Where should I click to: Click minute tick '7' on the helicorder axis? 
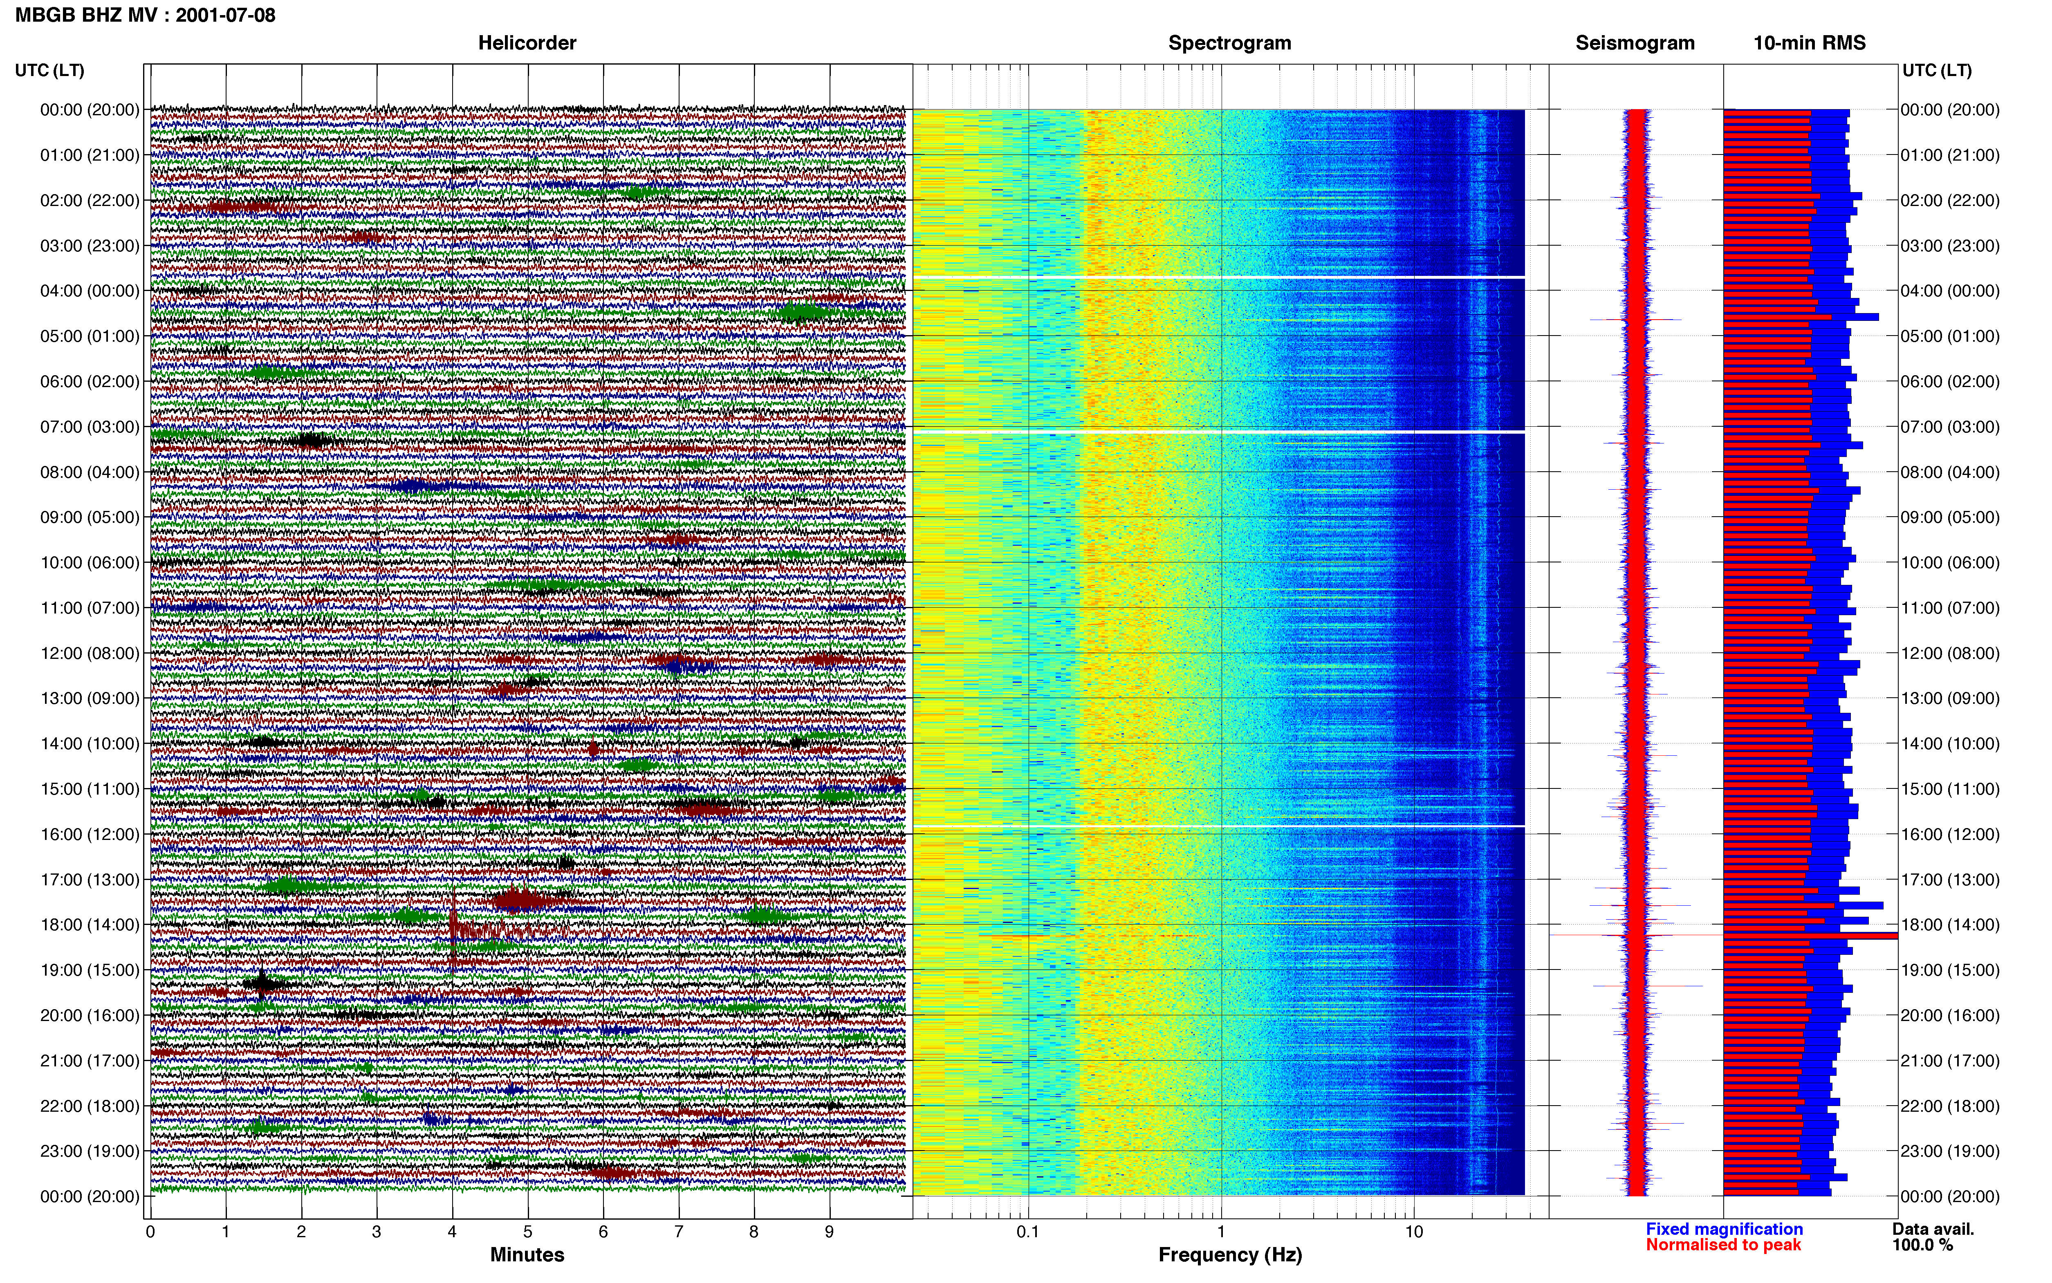679,1232
